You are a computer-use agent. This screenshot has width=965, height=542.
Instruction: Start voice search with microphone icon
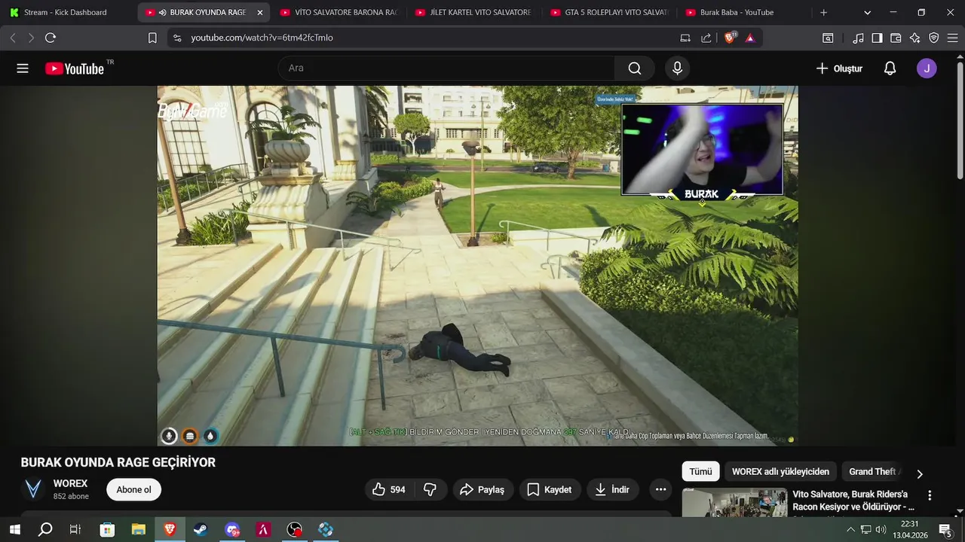tap(677, 69)
